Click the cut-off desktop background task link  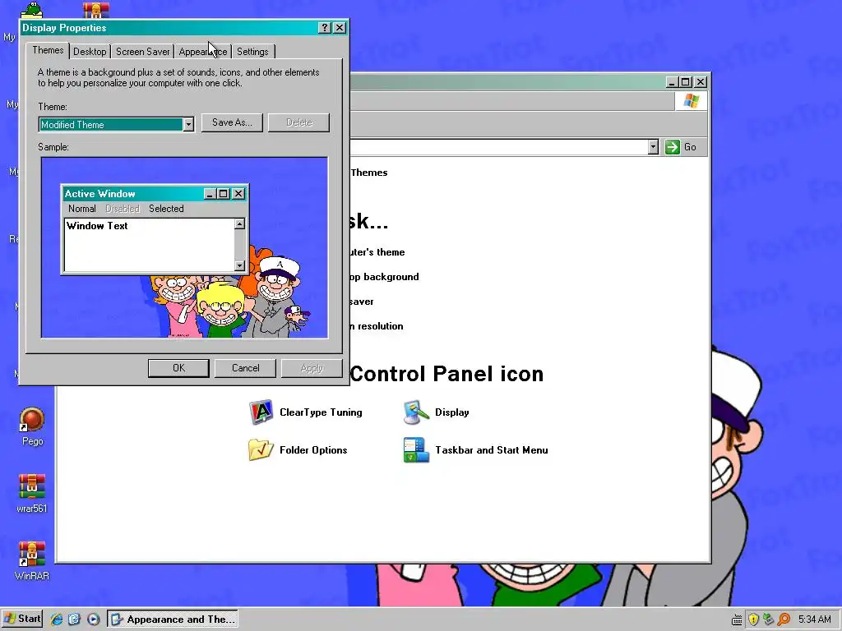(x=384, y=277)
